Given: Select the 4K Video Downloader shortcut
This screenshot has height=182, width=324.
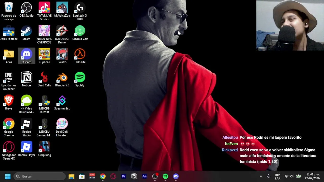Looking at the screenshot, I should point(26,104).
